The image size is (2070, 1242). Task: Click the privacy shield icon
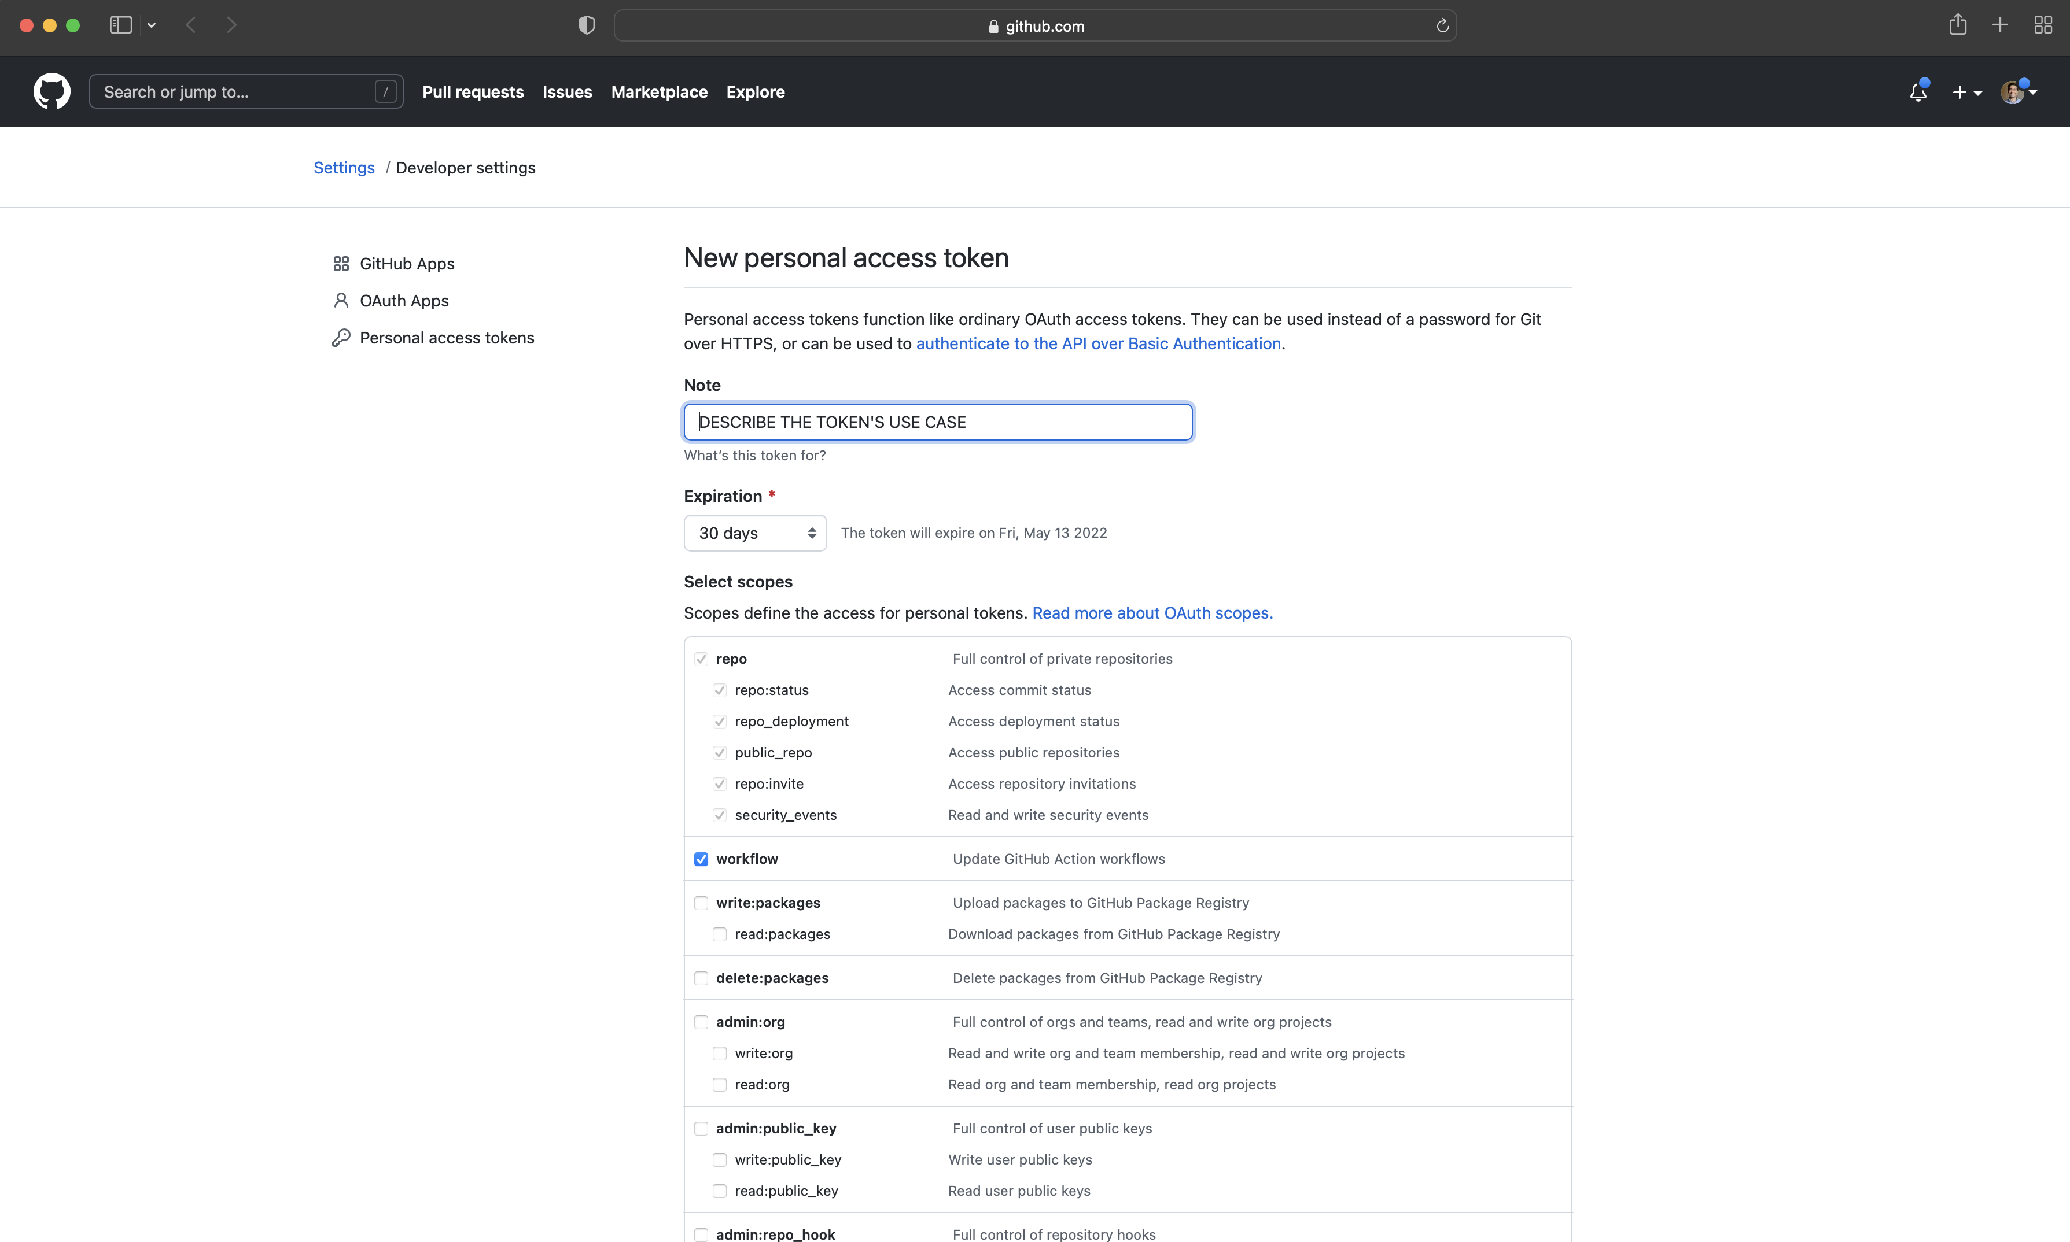tap(586, 25)
